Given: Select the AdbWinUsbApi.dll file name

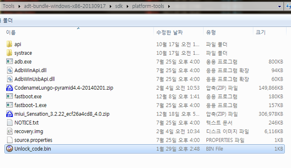Looking at the screenshot, I should click(x=34, y=79).
